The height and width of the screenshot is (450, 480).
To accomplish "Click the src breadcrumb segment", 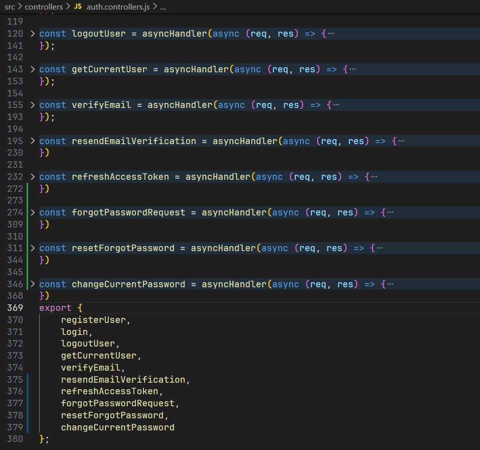I will tap(10, 7).
